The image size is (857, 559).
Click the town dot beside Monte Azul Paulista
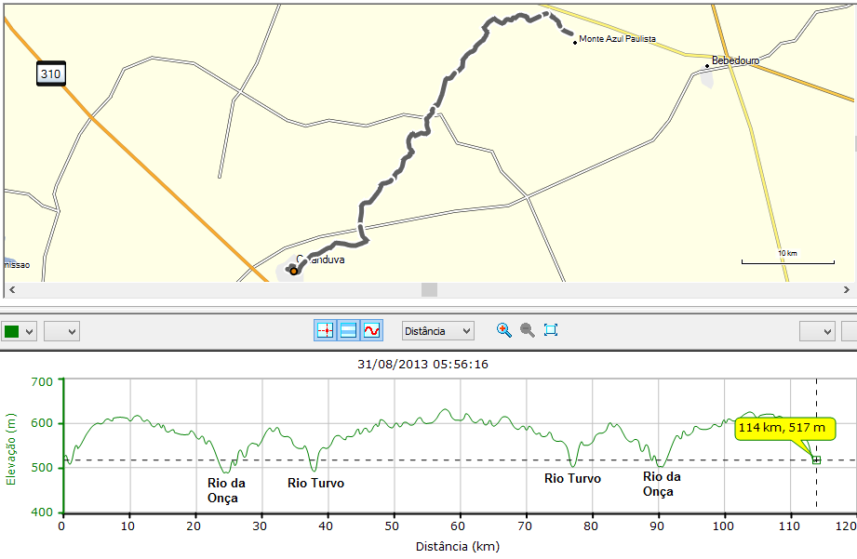[x=574, y=42]
